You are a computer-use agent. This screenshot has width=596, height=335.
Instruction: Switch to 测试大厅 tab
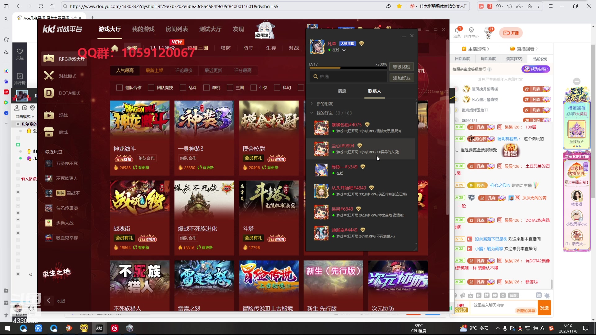point(210,29)
